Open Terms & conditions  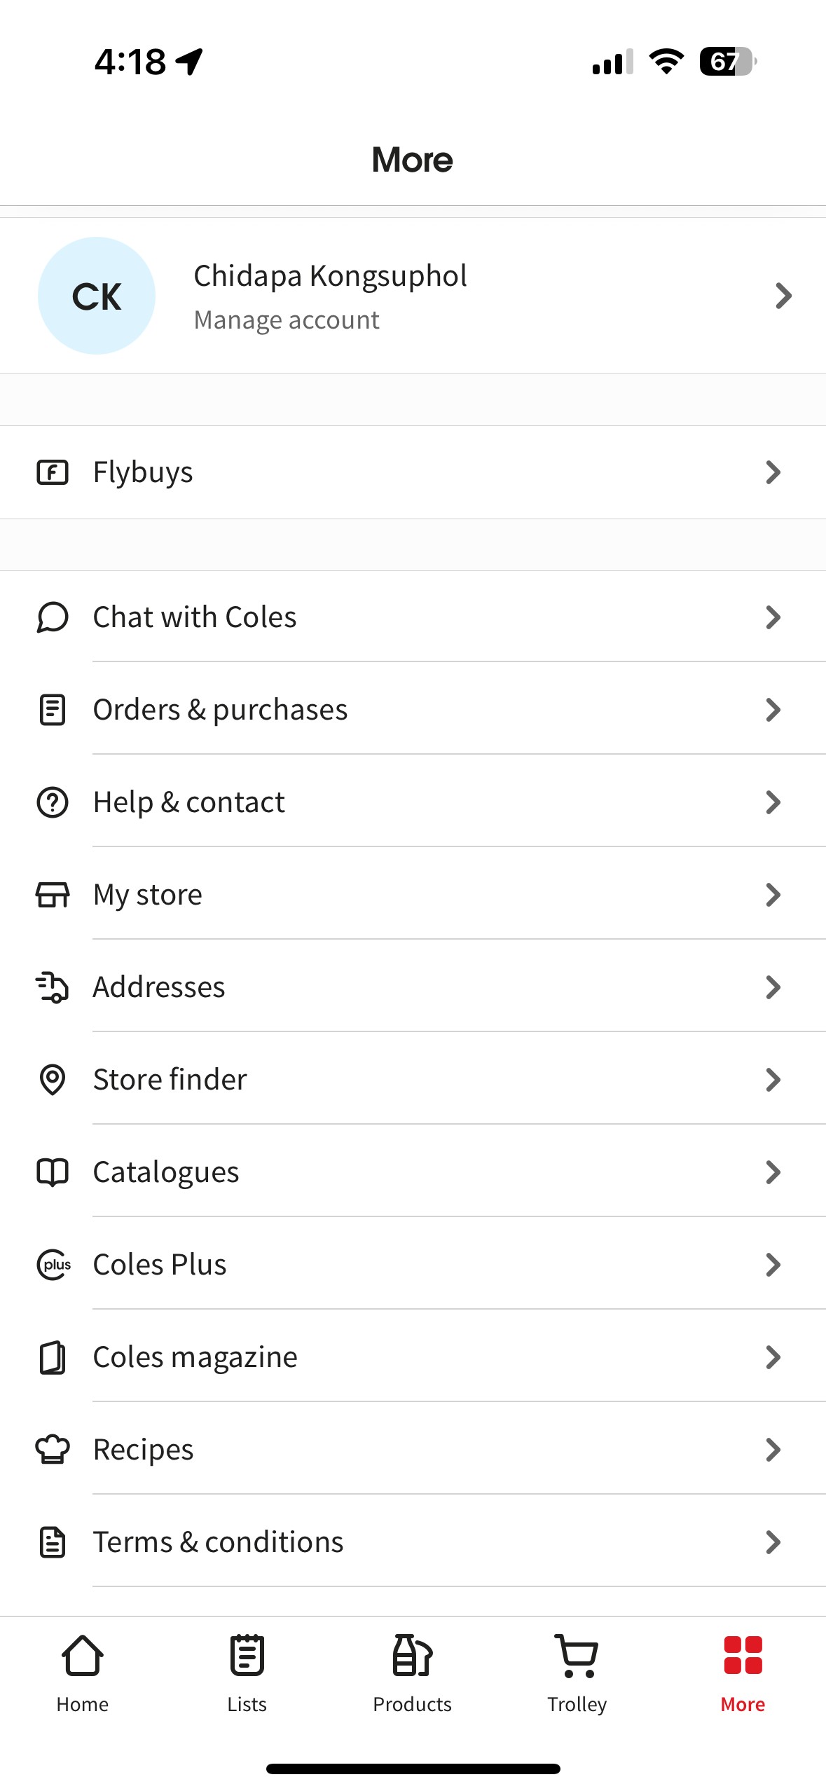point(219,1542)
